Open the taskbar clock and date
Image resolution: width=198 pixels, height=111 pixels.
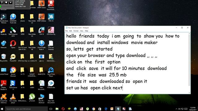pos(193,109)
